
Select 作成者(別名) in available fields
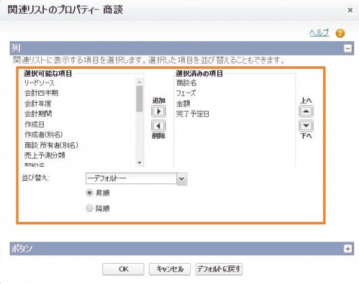click(44, 135)
